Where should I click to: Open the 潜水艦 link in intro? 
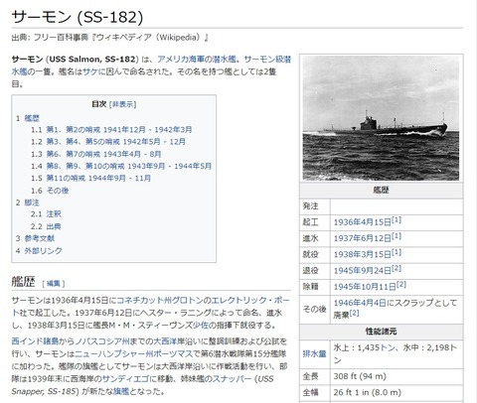click(224, 60)
